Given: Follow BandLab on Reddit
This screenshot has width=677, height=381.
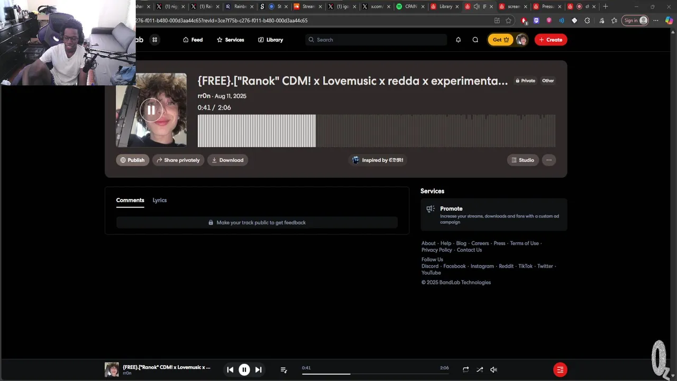Looking at the screenshot, I should tap(506, 266).
